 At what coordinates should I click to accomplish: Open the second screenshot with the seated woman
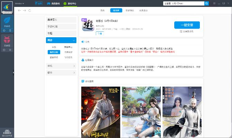[x=141, y=112]
